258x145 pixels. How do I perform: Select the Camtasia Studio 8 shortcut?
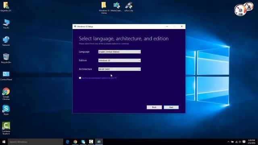point(6,128)
